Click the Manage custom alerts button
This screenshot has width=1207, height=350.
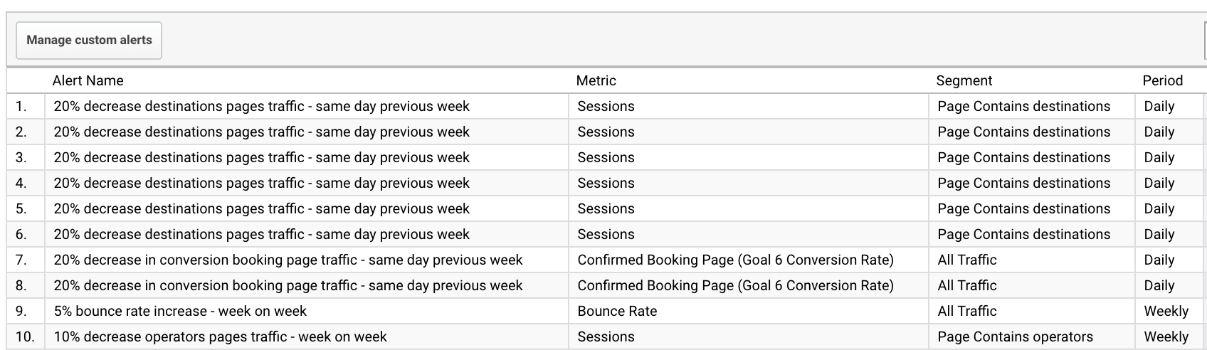click(x=89, y=41)
